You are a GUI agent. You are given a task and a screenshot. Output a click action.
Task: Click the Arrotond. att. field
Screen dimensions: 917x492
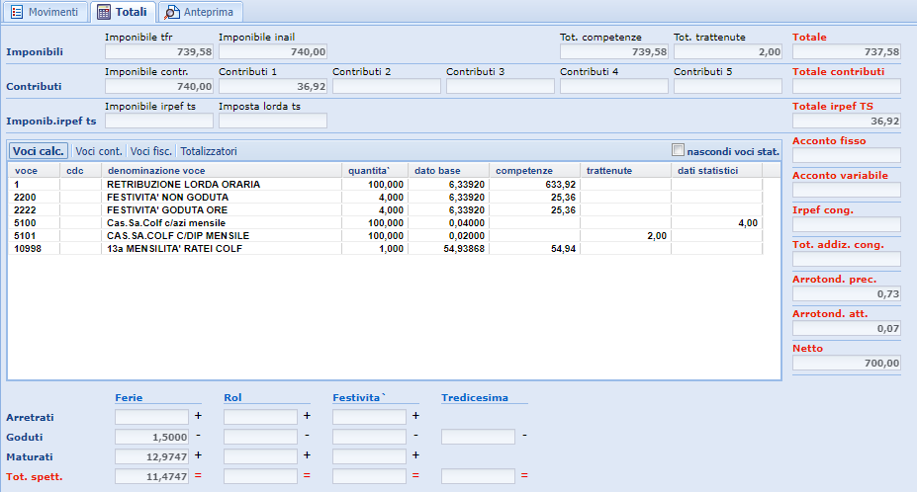pyautogui.click(x=846, y=328)
